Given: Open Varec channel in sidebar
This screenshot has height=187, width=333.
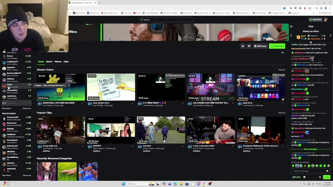Looking at the screenshot, I should [x=16, y=86].
